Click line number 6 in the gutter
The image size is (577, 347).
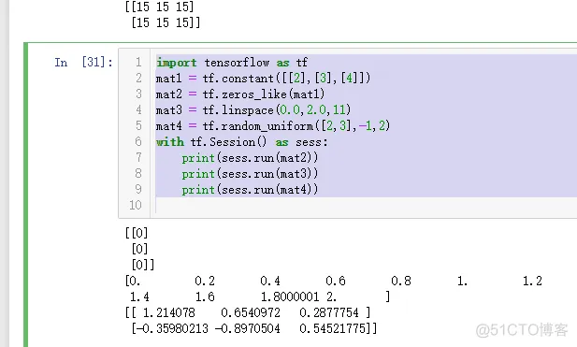(138, 141)
